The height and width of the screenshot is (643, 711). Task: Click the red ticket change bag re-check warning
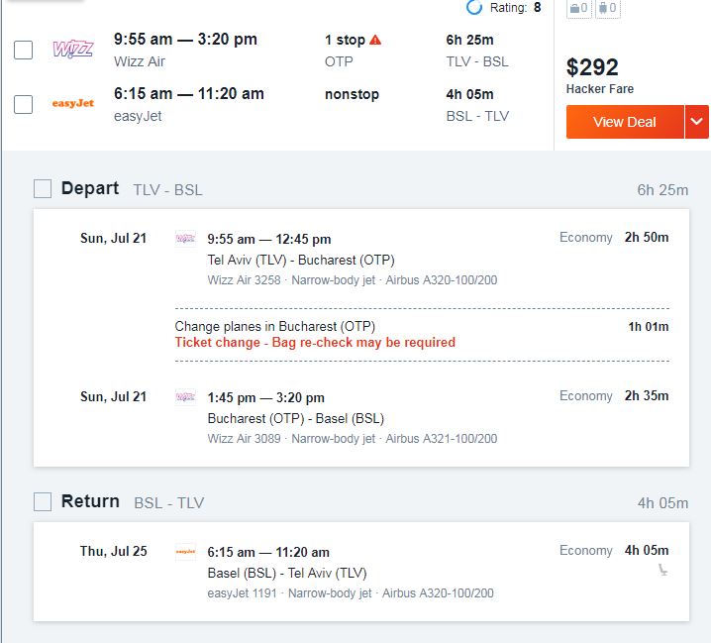(x=315, y=343)
